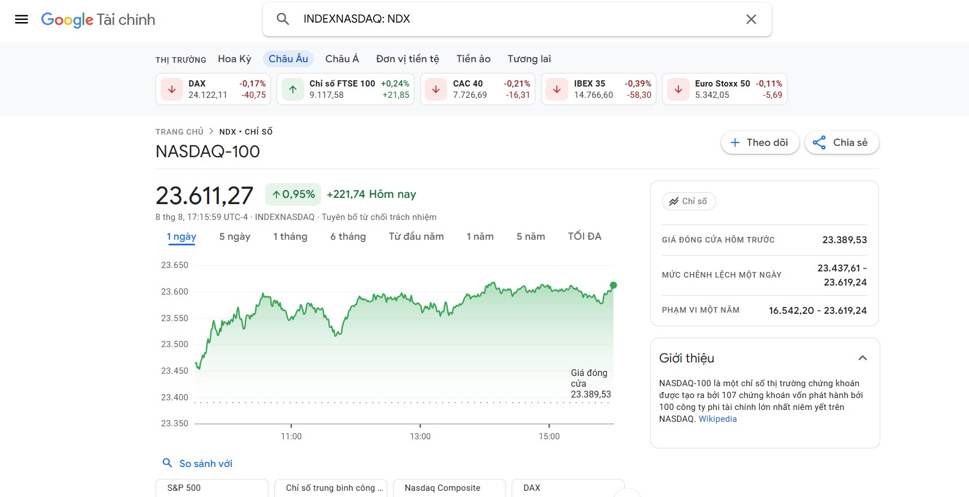Open Tuyên bố từ chối trách nhiệm link
This screenshot has height=497, width=969.
pos(379,217)
